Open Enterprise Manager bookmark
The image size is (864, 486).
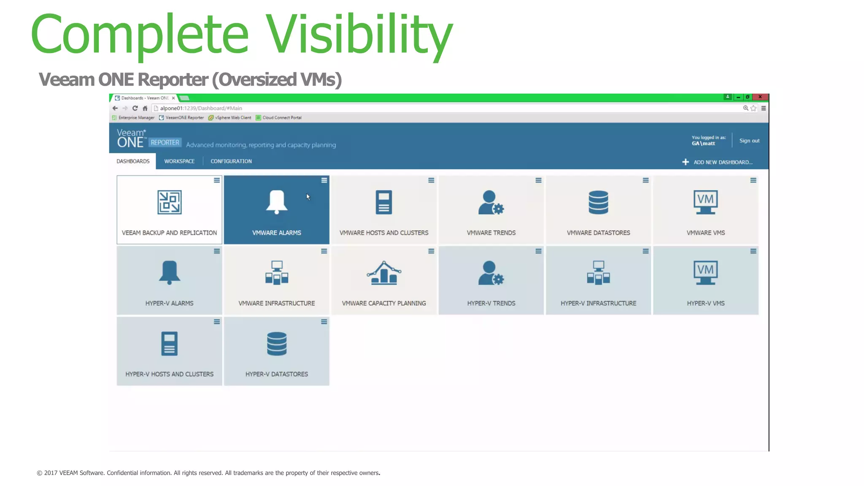click(133, 118)
